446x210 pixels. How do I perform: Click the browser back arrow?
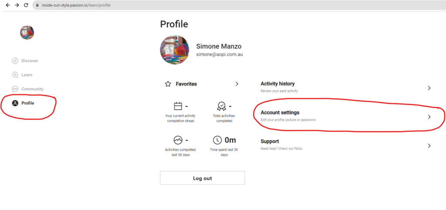[x=8, y=5]
